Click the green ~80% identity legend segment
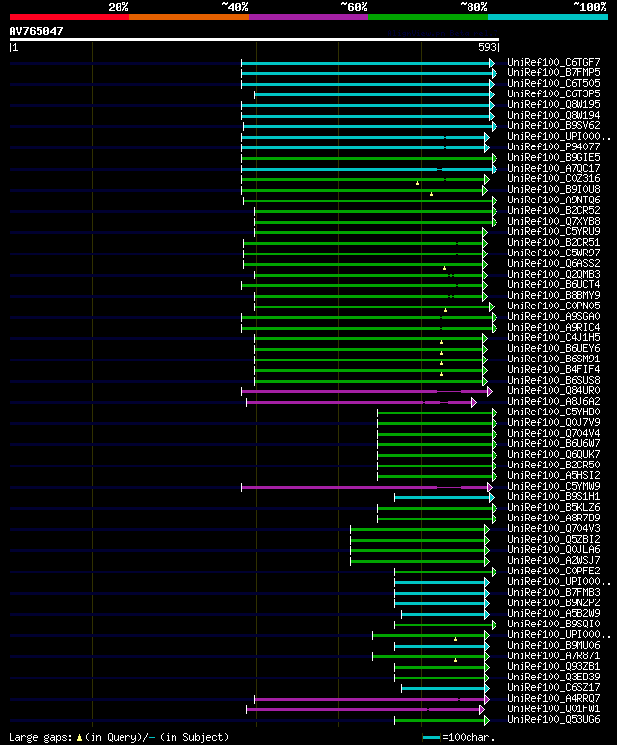Image resolution: width=617 pixels, height=745 pixels. pyautogui.click(x=428, y=17)
